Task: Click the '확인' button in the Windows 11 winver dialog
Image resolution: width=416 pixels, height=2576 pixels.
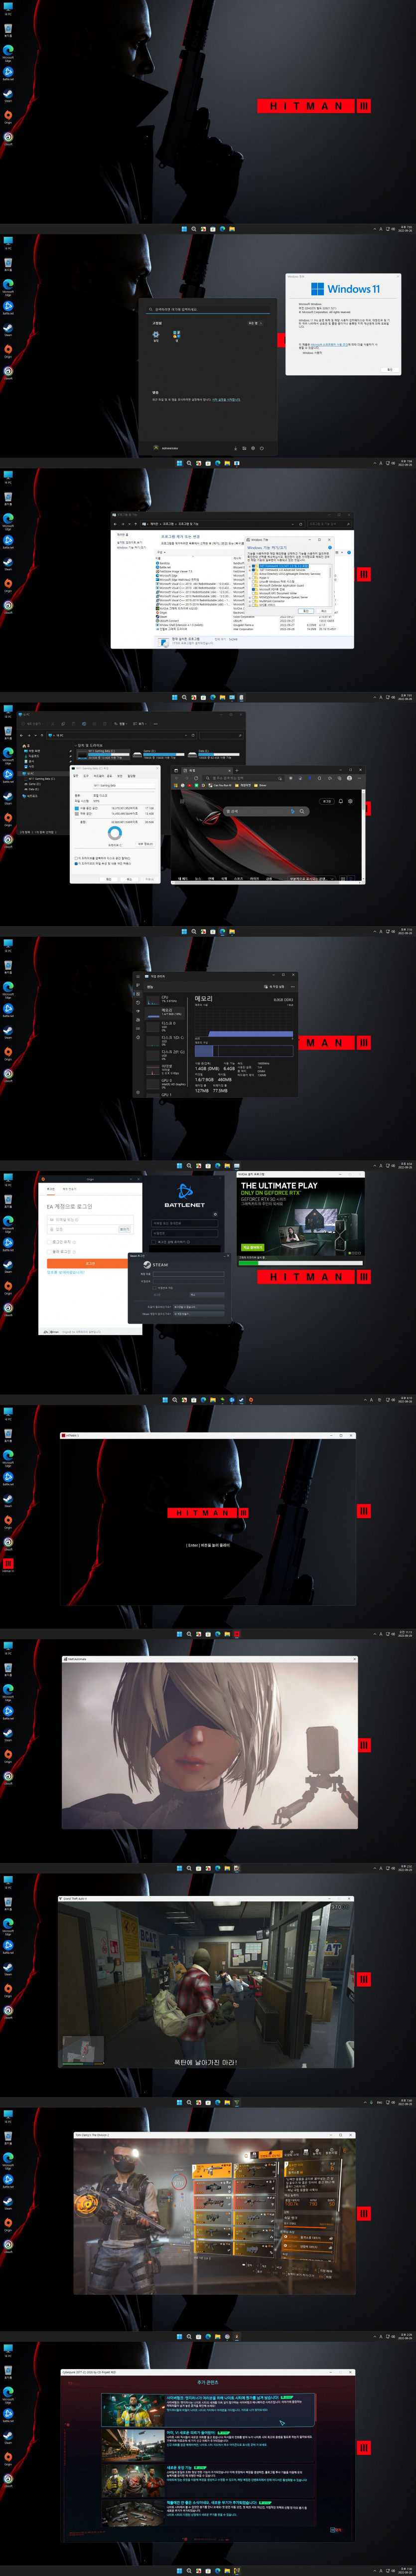Action: (x=390, y=370)
